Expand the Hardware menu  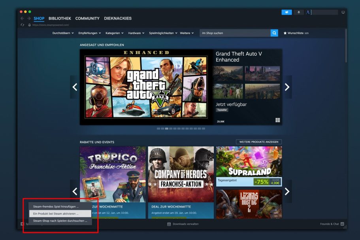(x=136, y=33)
